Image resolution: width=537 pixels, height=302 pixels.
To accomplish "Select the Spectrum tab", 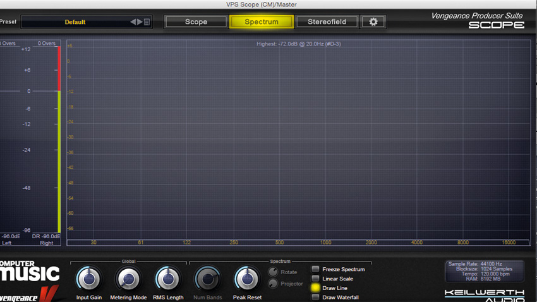I will coord(262,22).
